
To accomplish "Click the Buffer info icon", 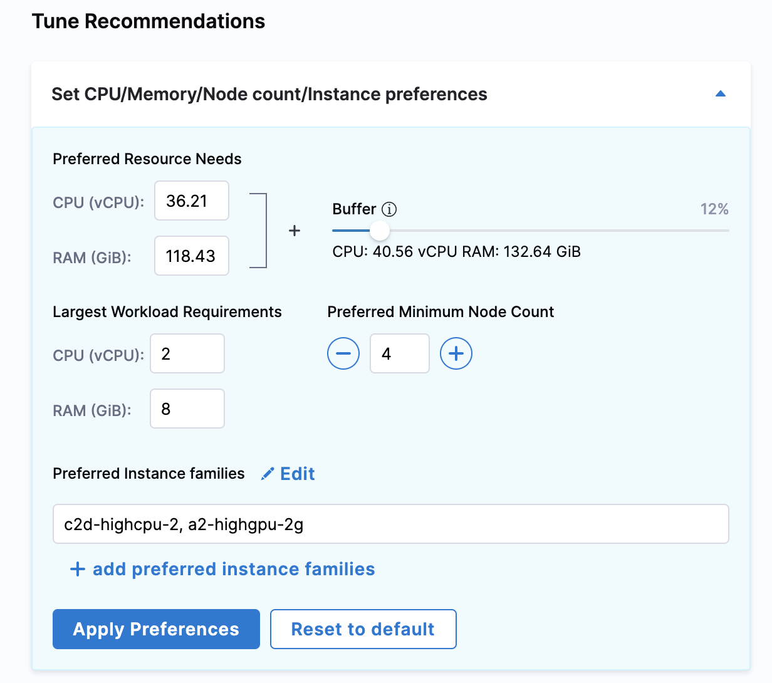I will pyautogui.click(x=389, y=209).
